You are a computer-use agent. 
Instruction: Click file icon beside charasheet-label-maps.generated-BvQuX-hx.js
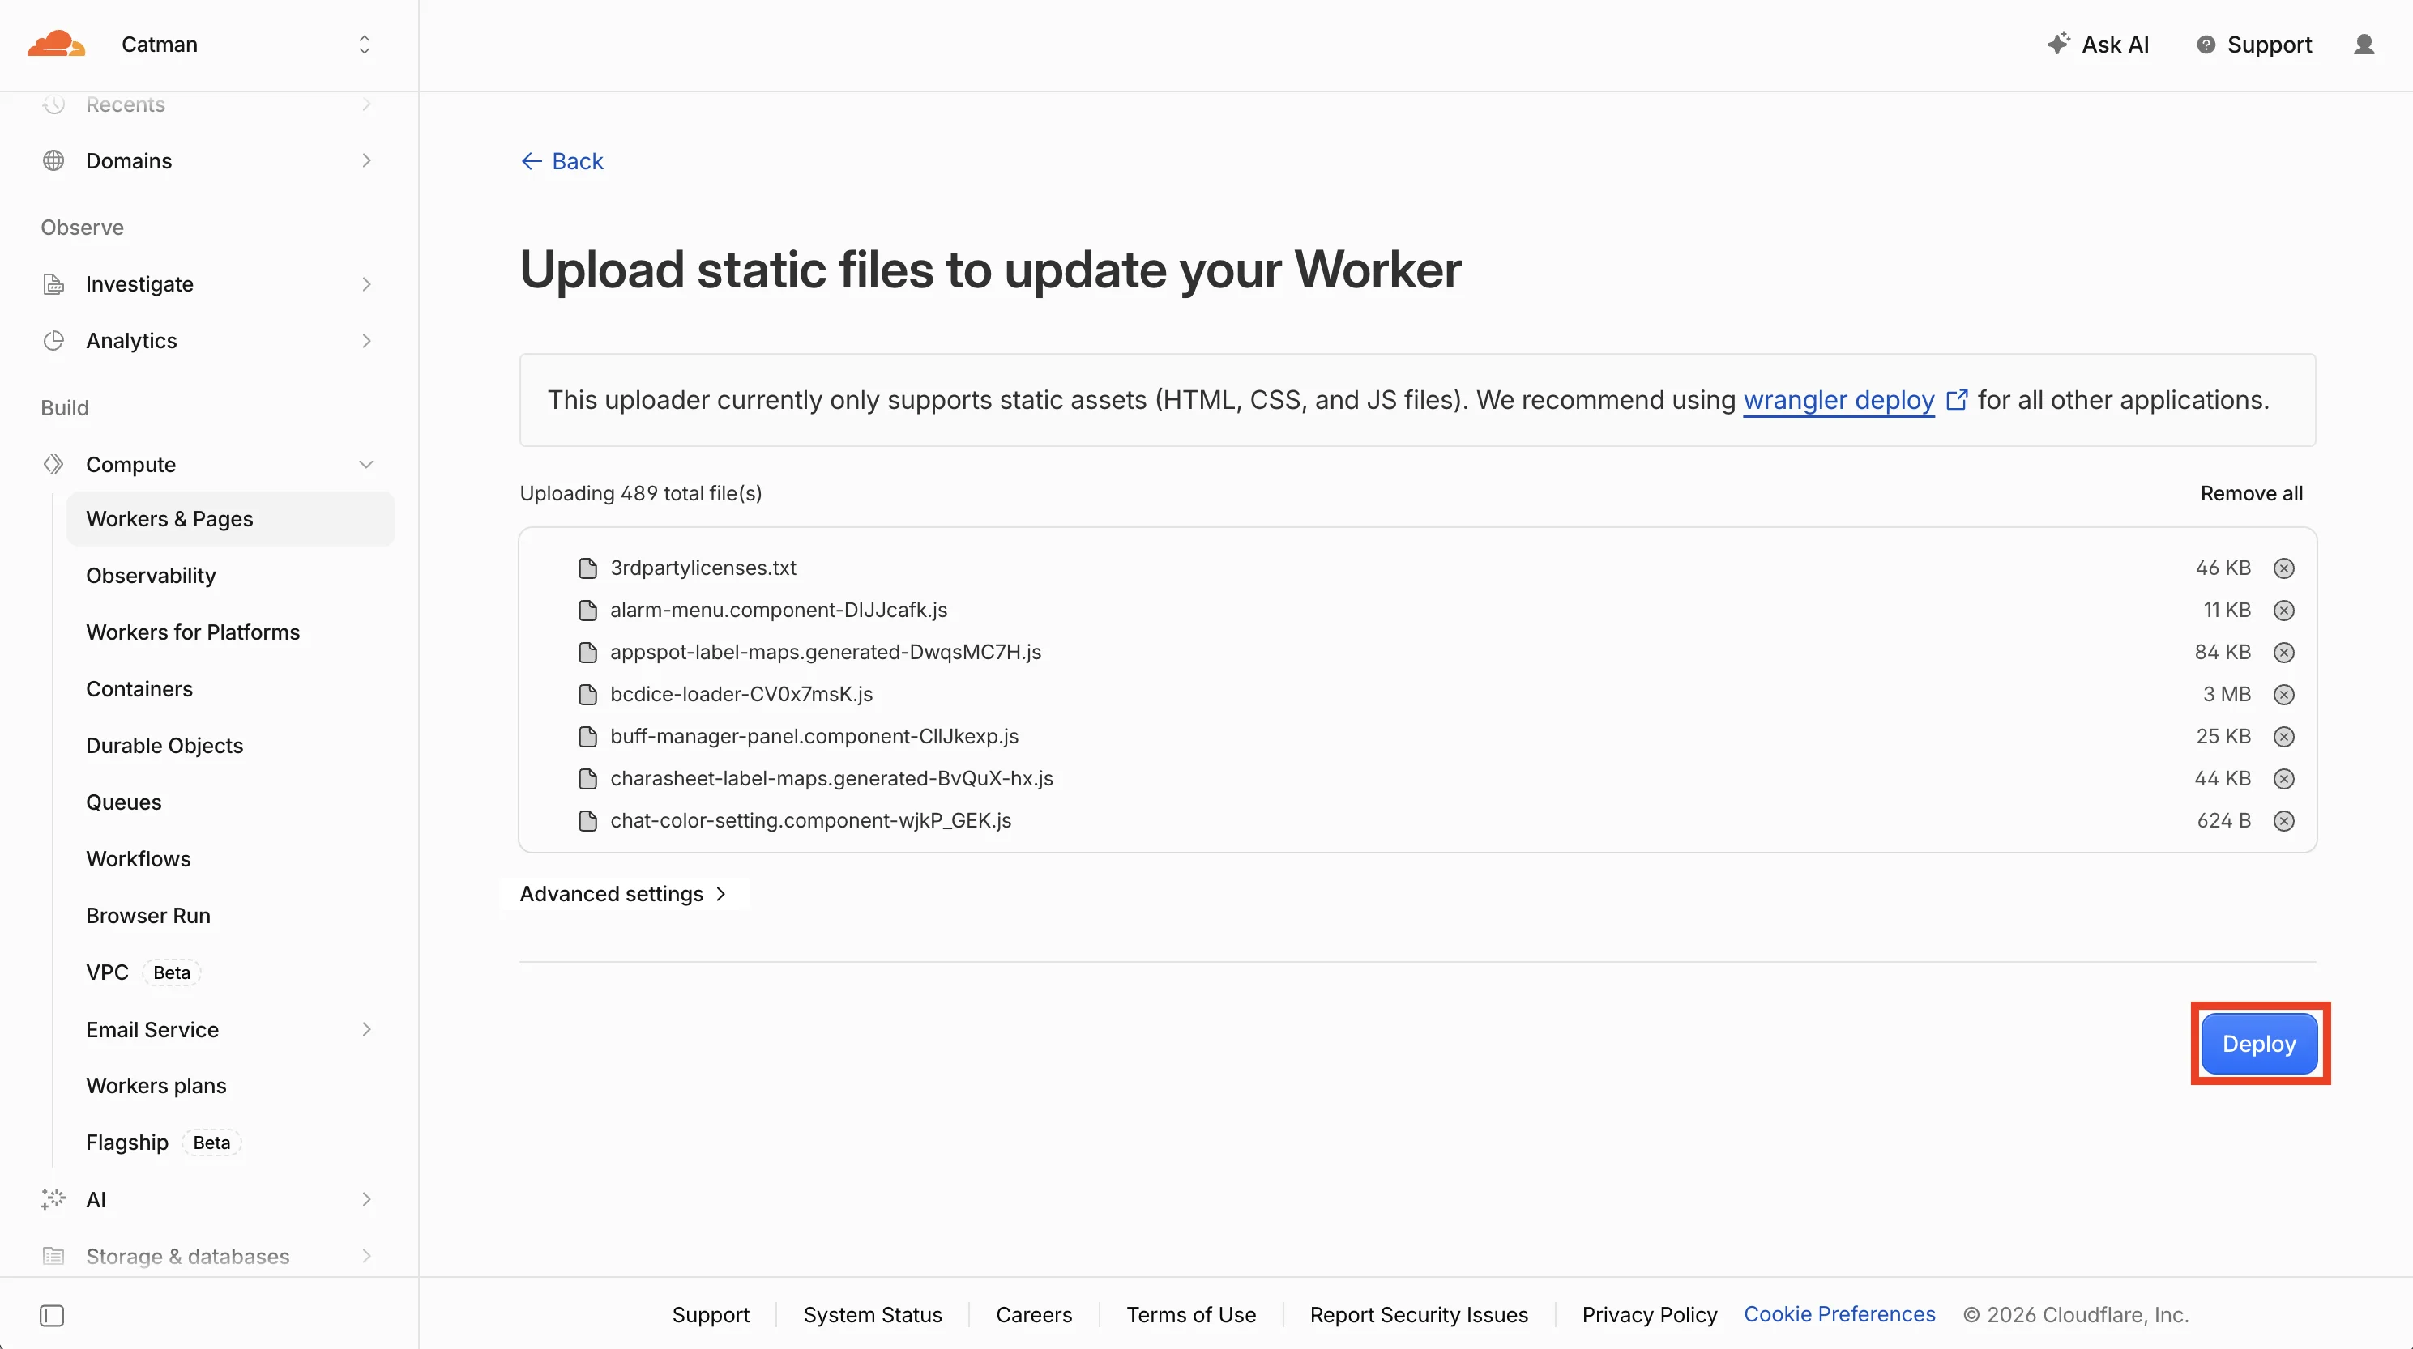588,779
